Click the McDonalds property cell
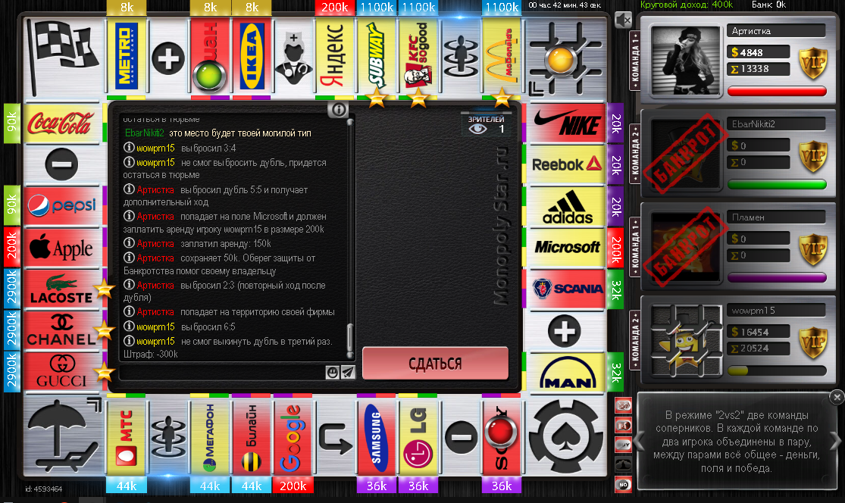The width and height of the screenshot is (845, 503). 502,58
